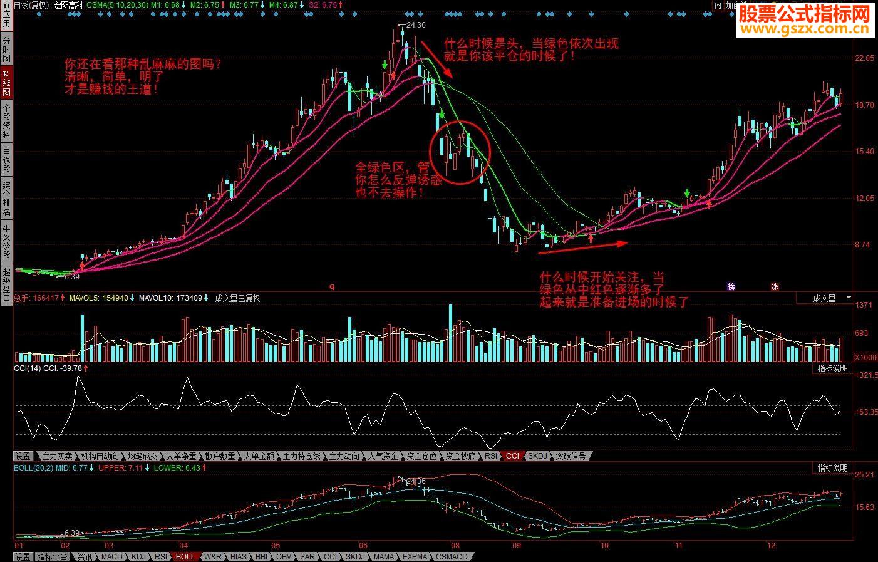Select the MACD bottom tab

tap(112, 557)
